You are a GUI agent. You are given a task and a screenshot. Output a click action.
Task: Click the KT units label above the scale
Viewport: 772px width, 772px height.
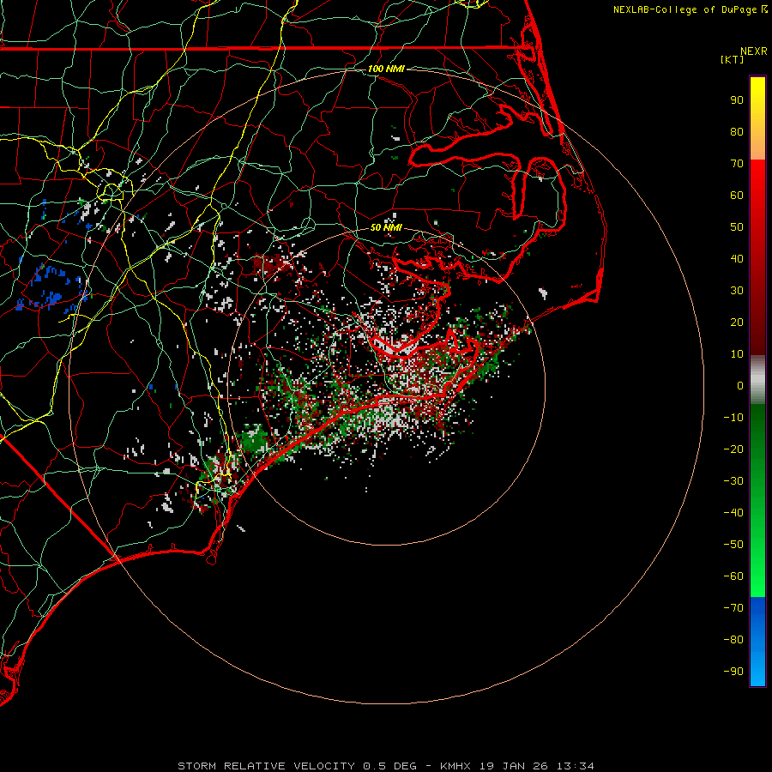coord(732,59)
